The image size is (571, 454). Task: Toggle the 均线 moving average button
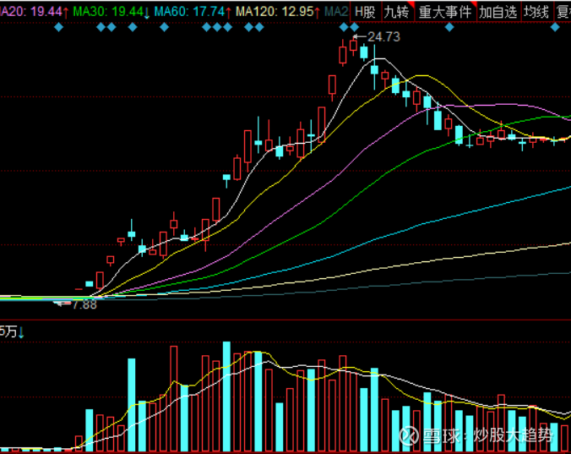point(536,12)
